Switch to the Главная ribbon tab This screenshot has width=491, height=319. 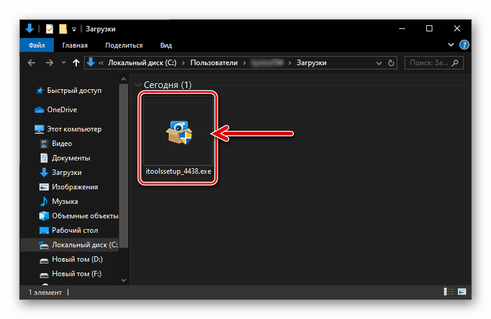tap(75, 45)
